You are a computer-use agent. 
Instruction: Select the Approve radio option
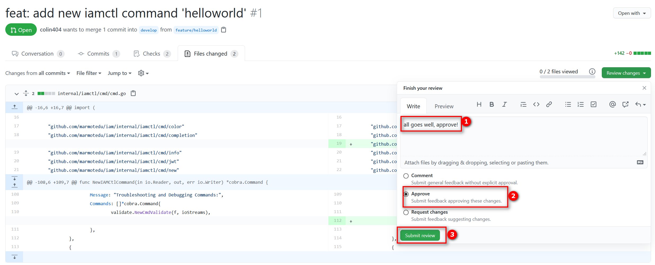(406, 194)
